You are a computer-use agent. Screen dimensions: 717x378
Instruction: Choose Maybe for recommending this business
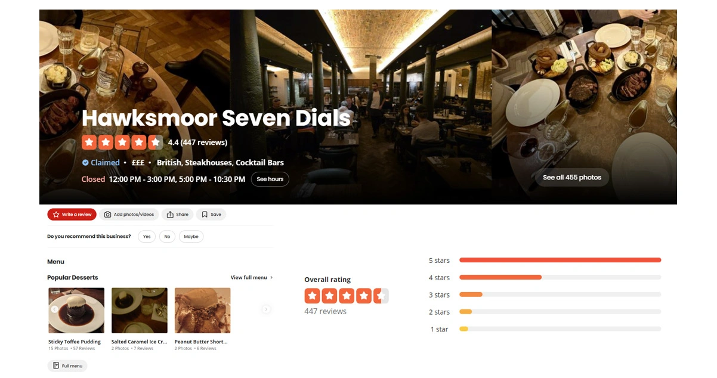(x=191, y=237)
